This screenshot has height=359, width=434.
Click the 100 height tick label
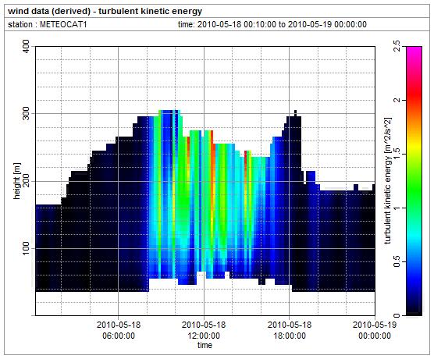coord(26,248)
